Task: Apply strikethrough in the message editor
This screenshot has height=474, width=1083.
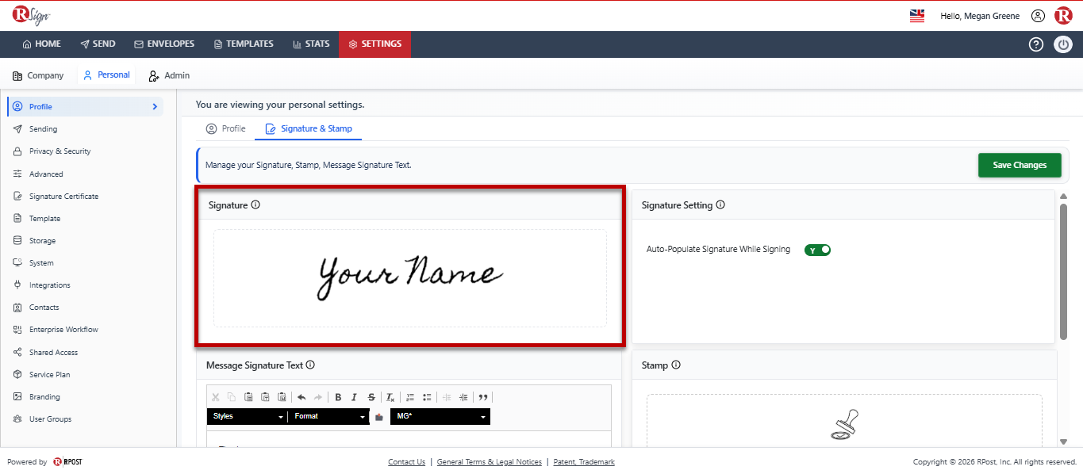Action: (371, 397)
